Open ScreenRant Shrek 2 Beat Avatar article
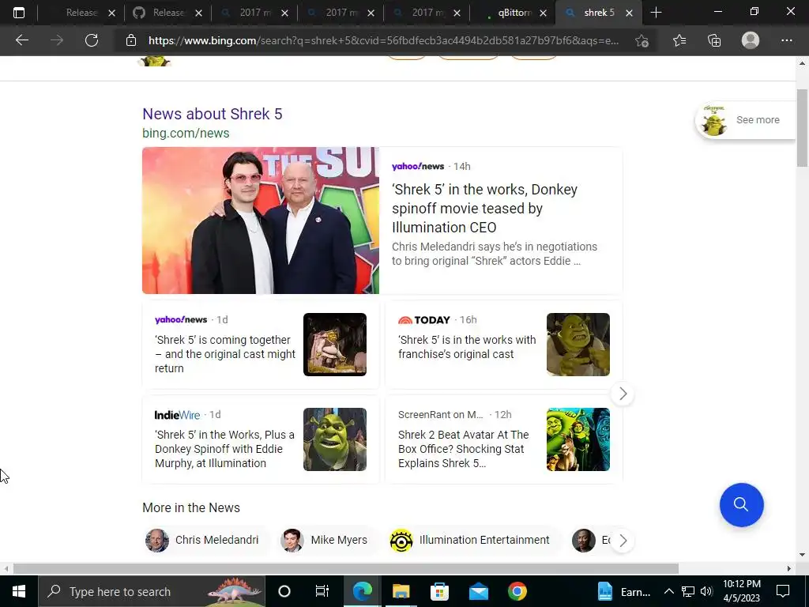809x607 pixels. [x=463, y=449]
